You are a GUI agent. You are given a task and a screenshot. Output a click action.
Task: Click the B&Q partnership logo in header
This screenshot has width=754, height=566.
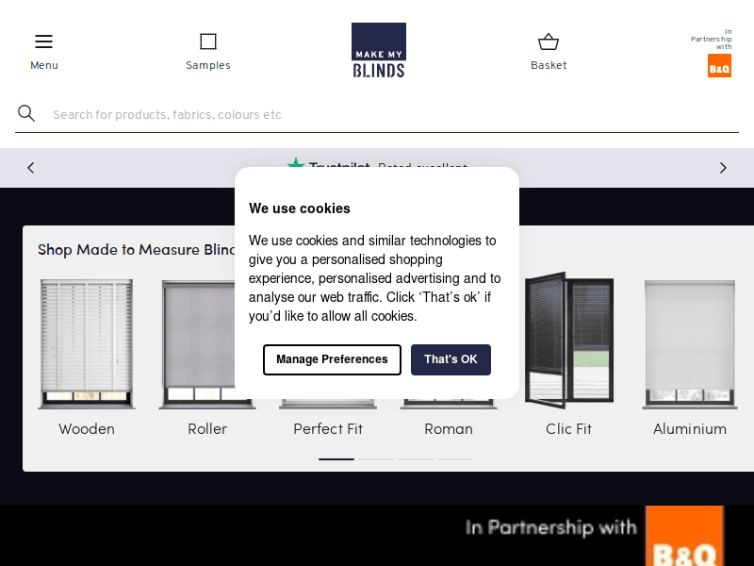[x=719, y=65]
